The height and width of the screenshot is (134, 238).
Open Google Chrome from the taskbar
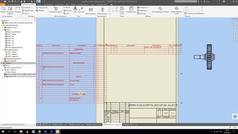(39, 131)
